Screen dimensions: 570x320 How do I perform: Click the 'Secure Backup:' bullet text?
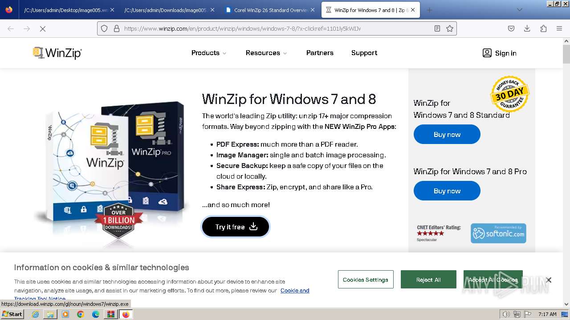point(242,166)
